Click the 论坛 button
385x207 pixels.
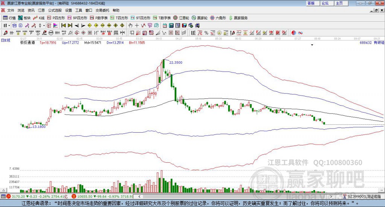click(x=326, y=3)
